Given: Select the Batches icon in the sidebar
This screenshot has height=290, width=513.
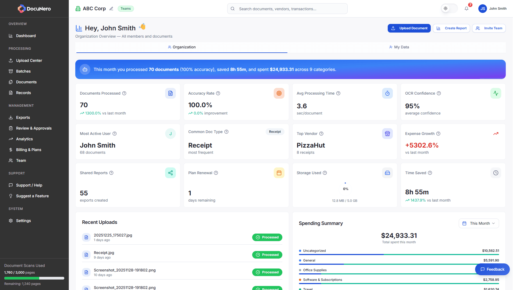Looking at the screenshot, I should coord(11,71).
